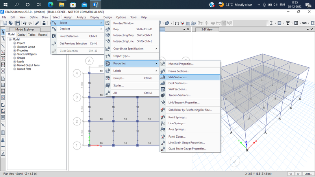This screenshot has height=177, width=315.
Task: Click the Stories selection icon
Action: click(x=107, y=85)
